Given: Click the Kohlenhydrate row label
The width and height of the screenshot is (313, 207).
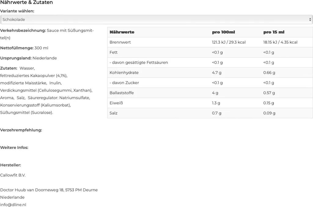Looking at the screenshot, I should [x=124, y=73].
